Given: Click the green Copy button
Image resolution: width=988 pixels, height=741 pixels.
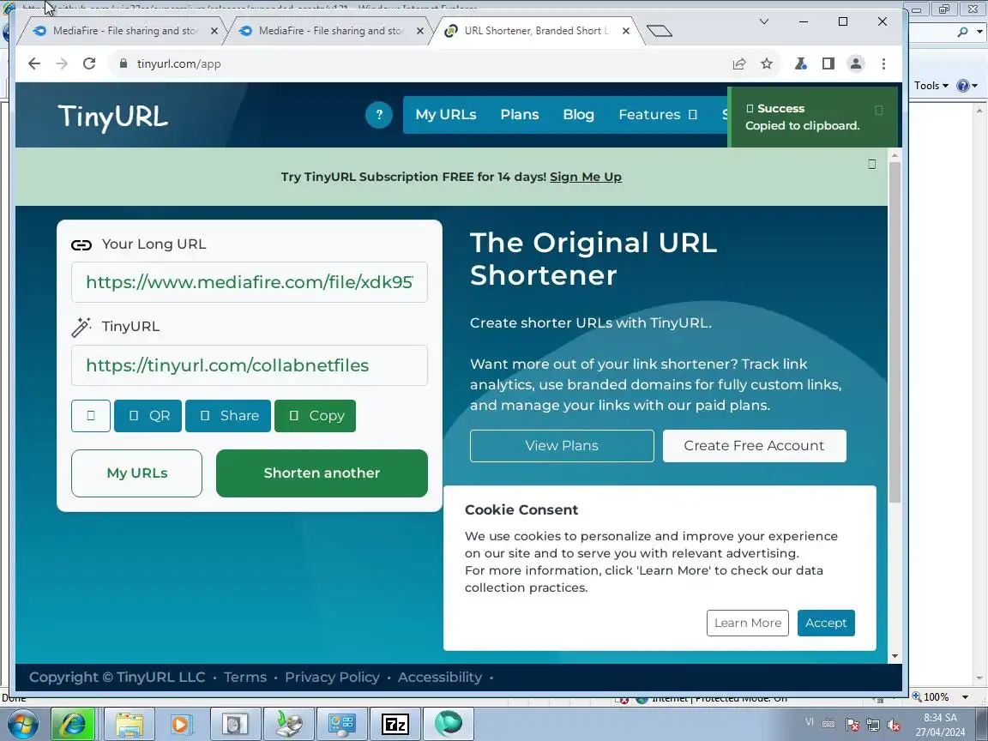Looking at the screenshot, I should coord(315,416).
